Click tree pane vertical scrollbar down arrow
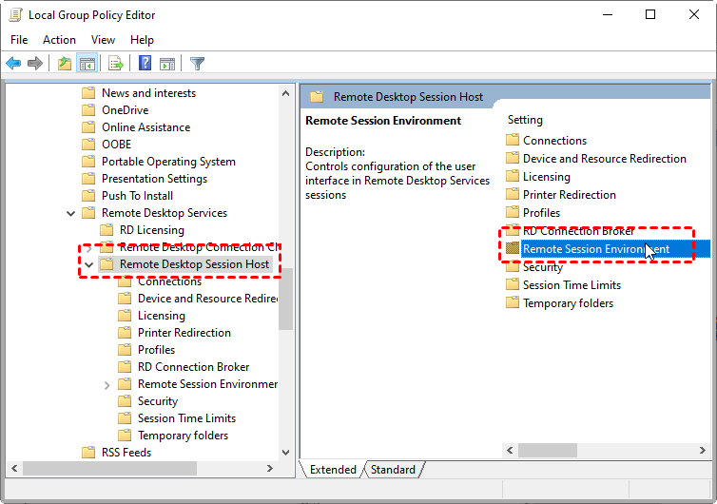The width and height of the screenshot is (717, 504). (x=286, y=453)
